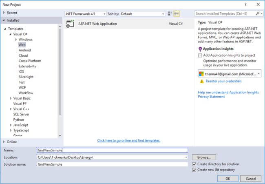
Task: Click the tree scrollbar up arrow
Action: point(60,27)
